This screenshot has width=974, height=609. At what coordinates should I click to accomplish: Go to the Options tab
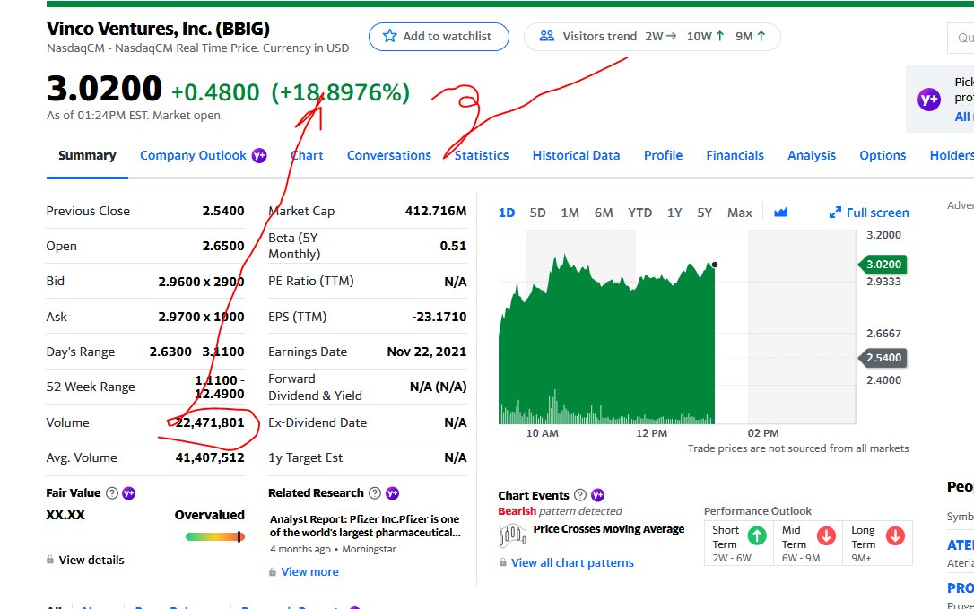[883, 155]
